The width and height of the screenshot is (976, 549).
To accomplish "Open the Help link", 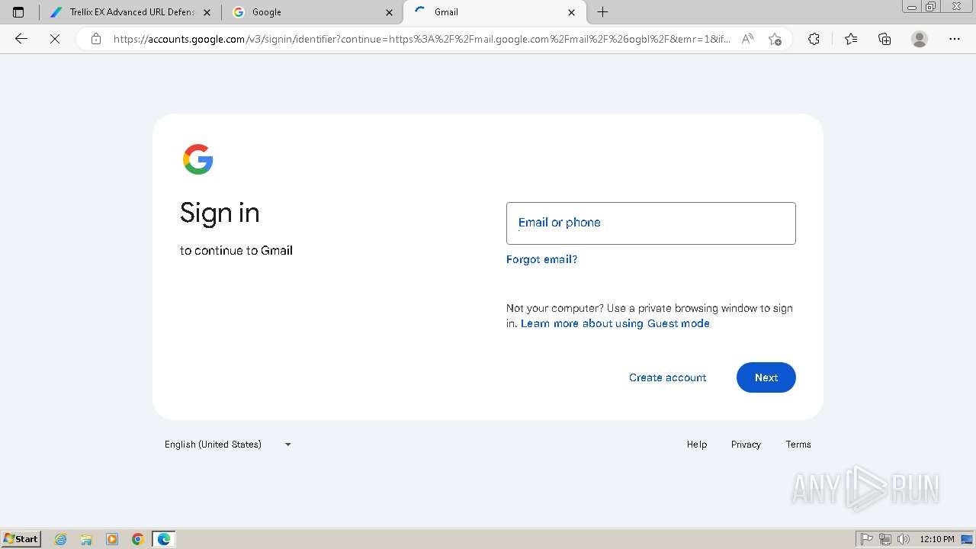I will 697,445.
